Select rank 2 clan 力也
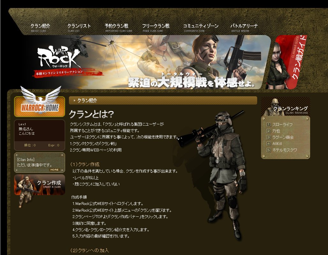Screen dimensions: 328x255 276,131
